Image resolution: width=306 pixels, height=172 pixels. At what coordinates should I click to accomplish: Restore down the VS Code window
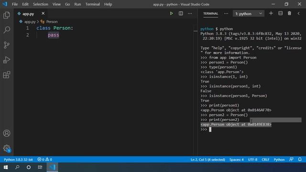286,4
